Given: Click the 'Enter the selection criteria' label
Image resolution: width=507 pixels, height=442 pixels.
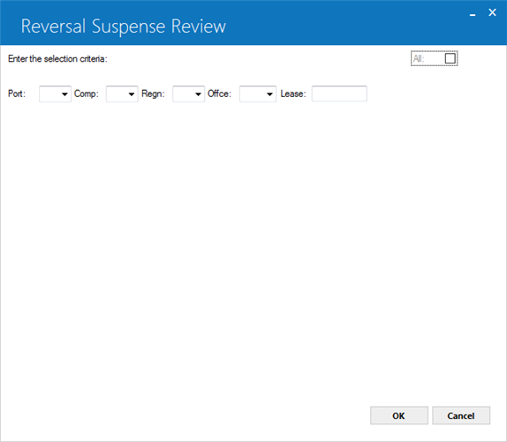Looking at the screenshot, I should [x=57, y=59].
